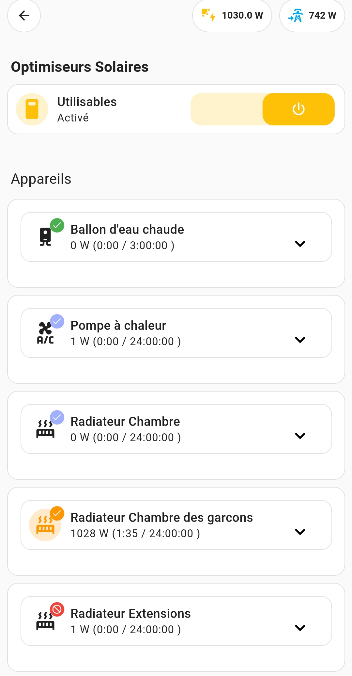Screen dimensions: 352x676
Task: Expand the Radiateur Extensions chevron
Action: coord(300,628)
